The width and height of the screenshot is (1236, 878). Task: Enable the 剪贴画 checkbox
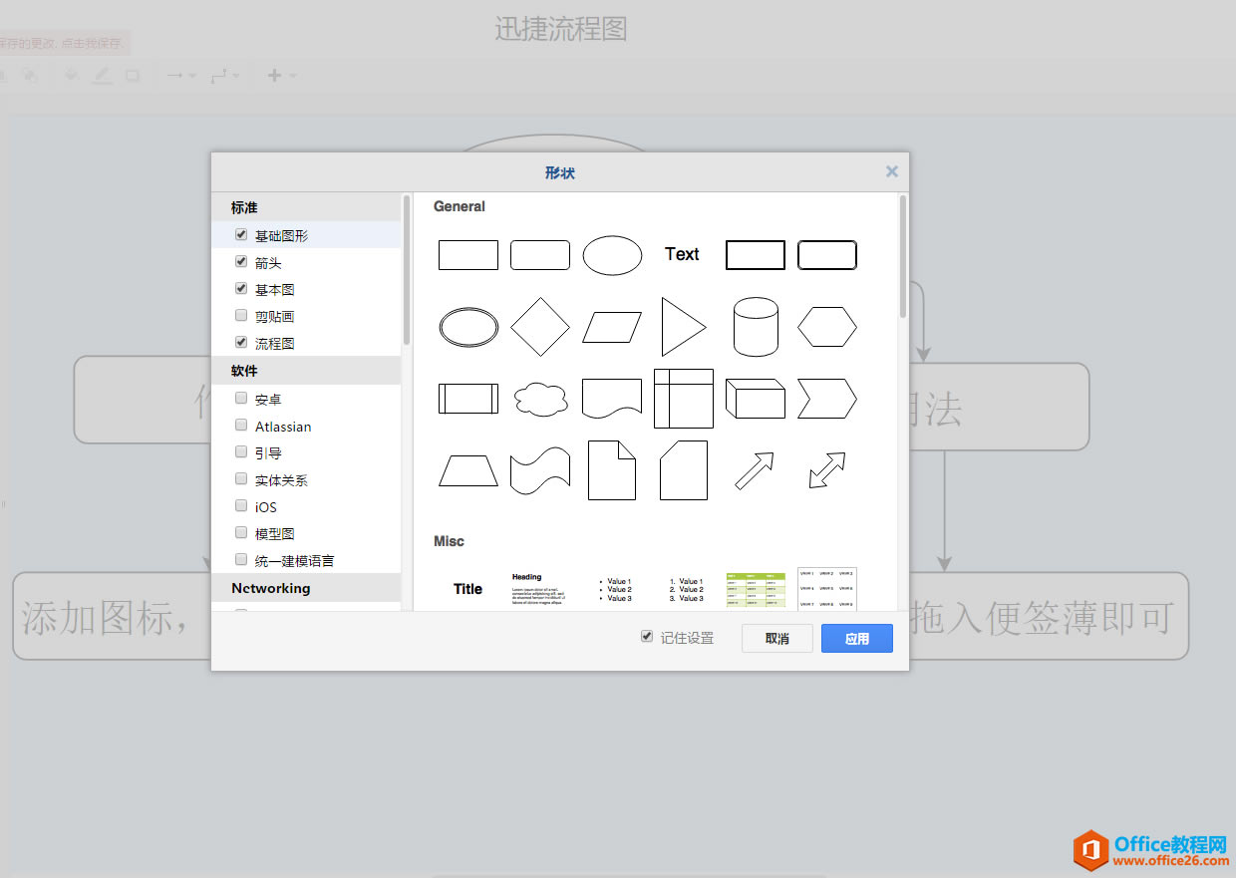point(241,316)
